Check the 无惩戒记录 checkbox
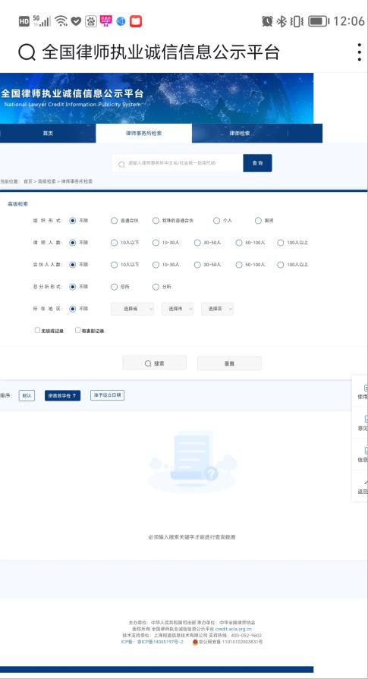Viewport: 368px width, 679px height. (x=38, y=330)
